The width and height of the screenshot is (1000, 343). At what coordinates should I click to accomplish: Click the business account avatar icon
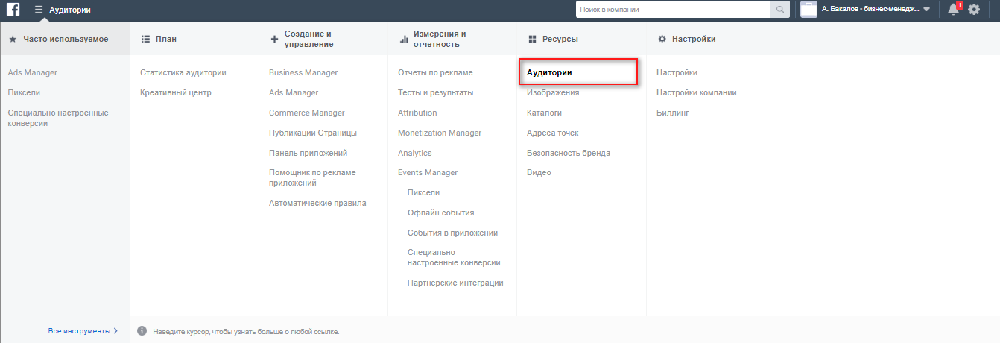808,10
